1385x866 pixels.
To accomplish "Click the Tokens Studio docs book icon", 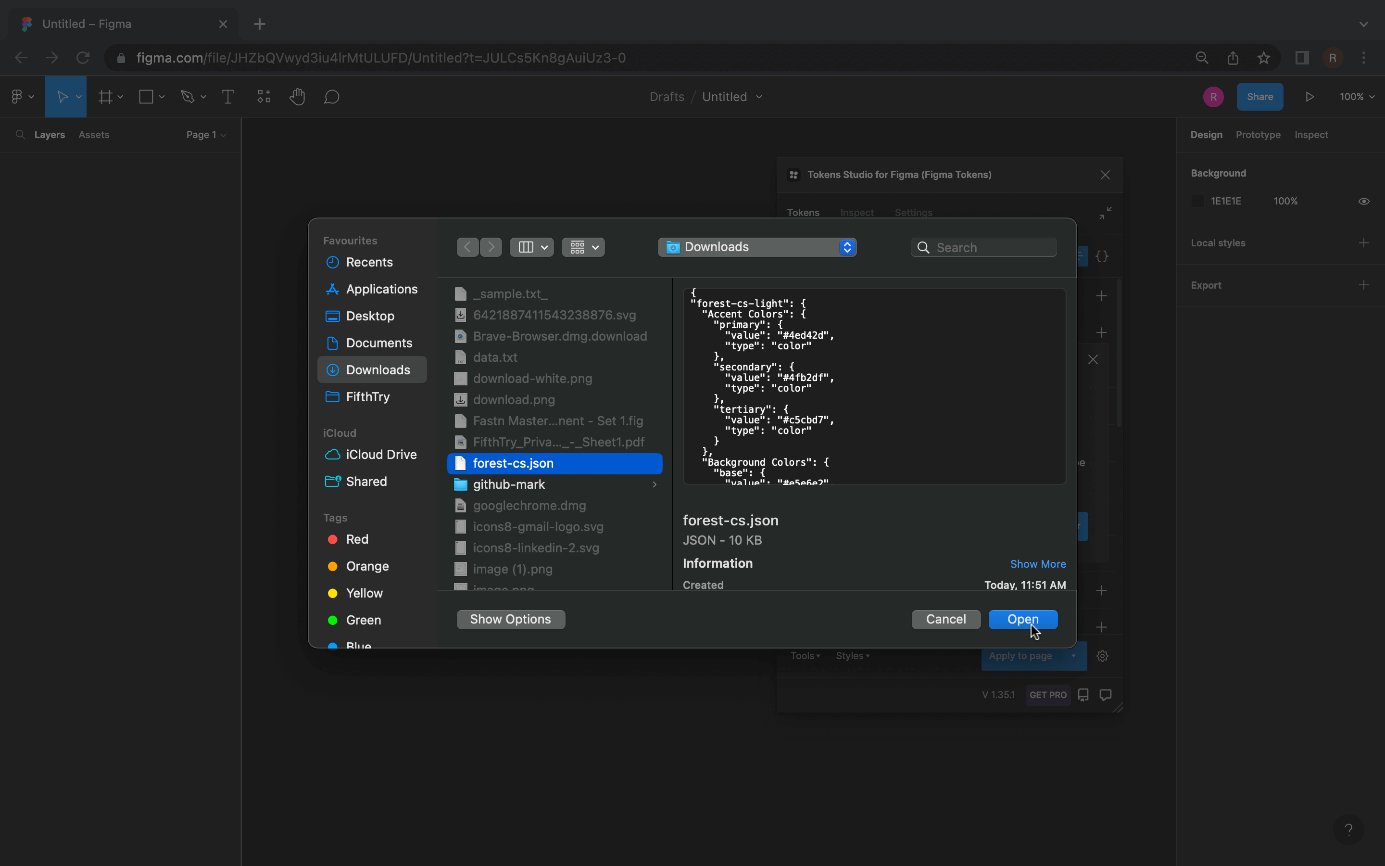I will coord(1083,695).
